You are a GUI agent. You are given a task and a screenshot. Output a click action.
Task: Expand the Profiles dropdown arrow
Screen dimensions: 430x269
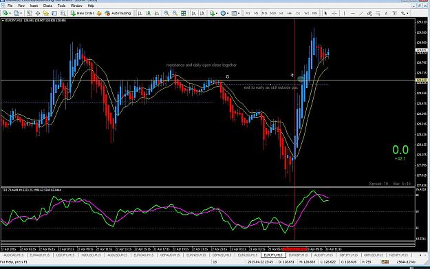[21, 13]
